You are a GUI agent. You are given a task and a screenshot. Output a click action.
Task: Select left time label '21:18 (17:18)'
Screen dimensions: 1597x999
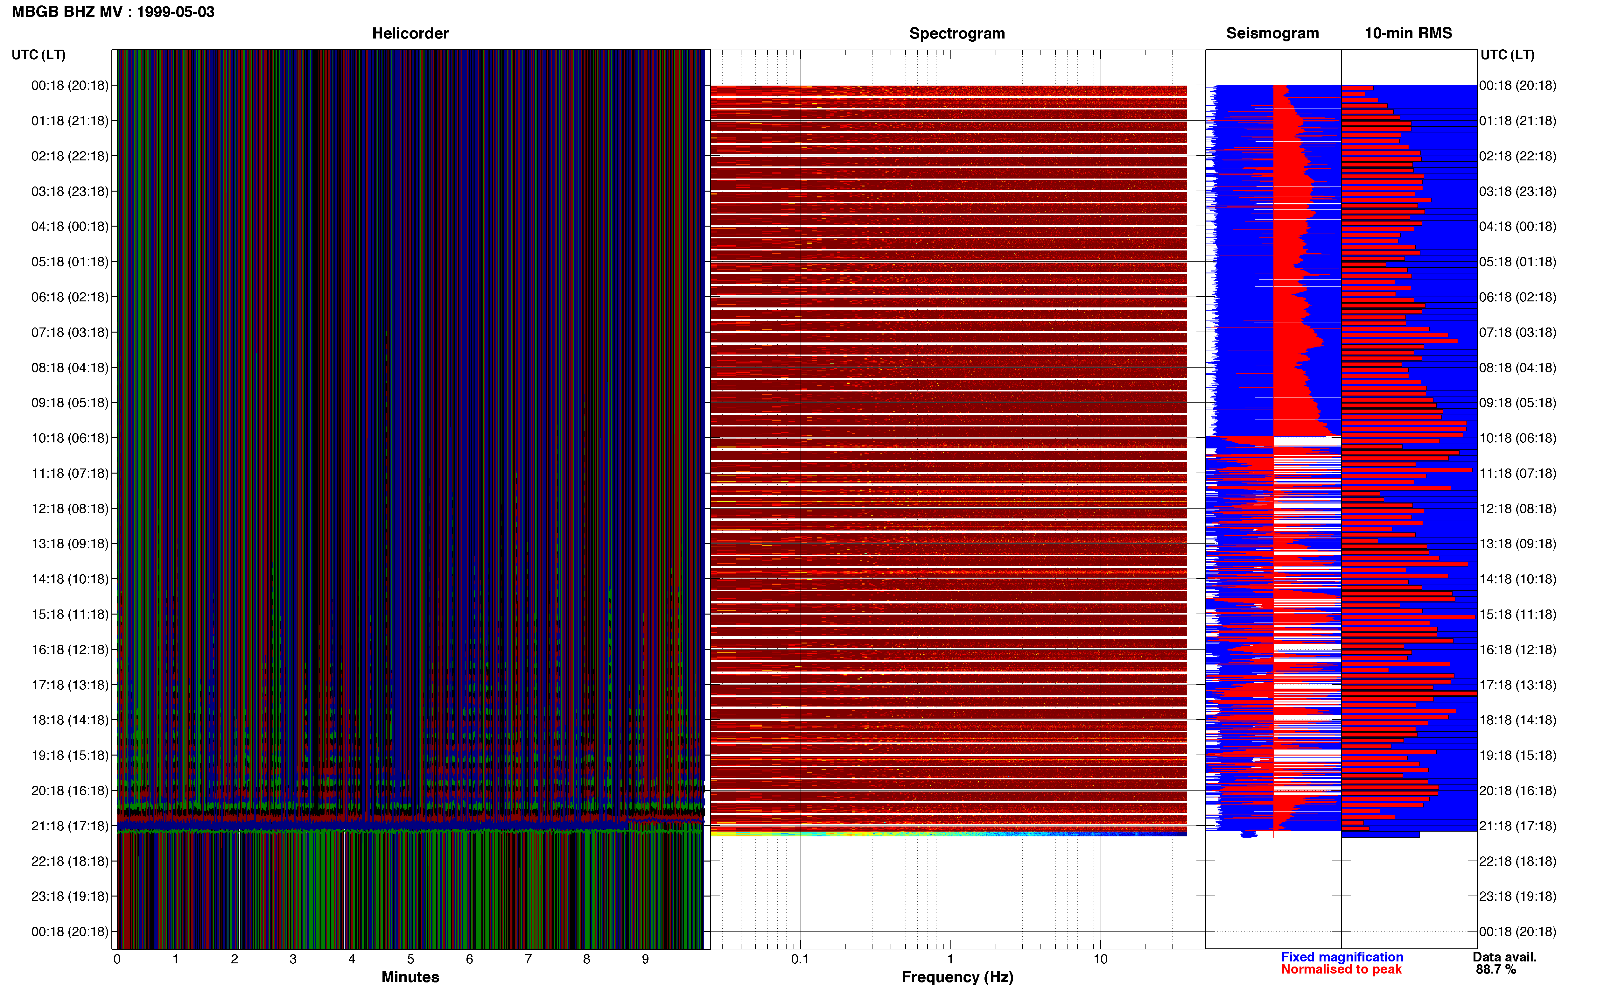pos(70,826)
